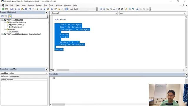Open the View menu

click(x=18, y=5)
